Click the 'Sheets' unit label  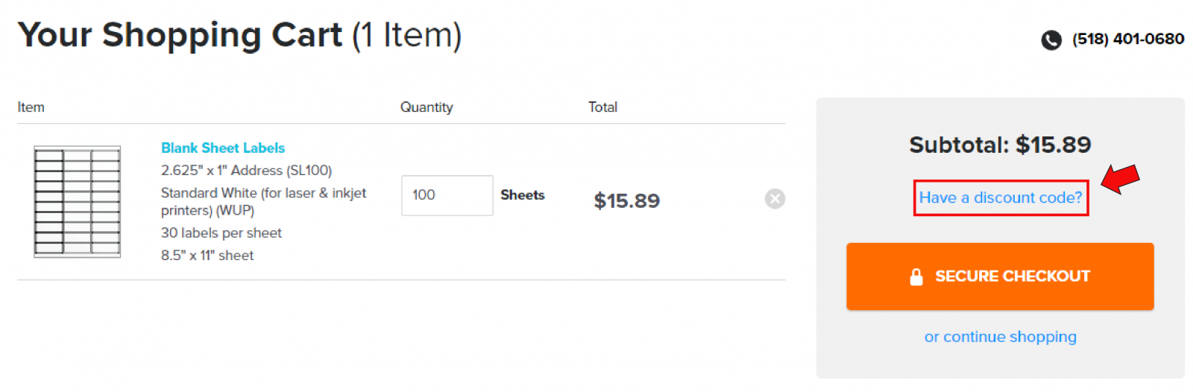(x=522, y=195)
